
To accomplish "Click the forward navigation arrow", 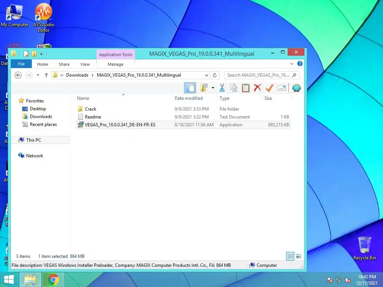I will pos(29,75).
